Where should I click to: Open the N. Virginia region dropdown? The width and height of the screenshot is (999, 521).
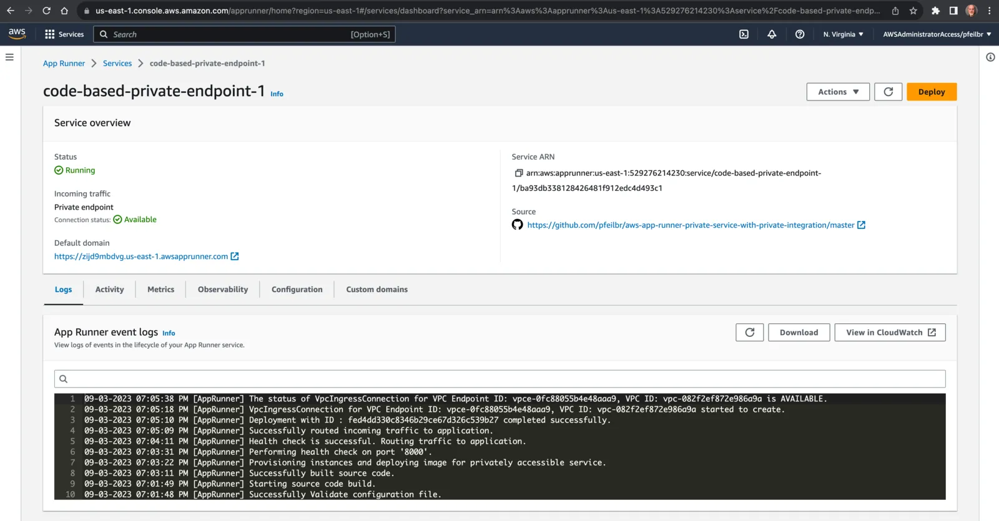(x=843, y=34)
